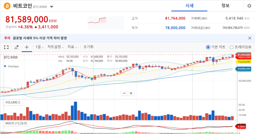Viewport: 255px width, 134px height.
Task: Click the 10.00k volume axis label
Action: click(242, 115)
